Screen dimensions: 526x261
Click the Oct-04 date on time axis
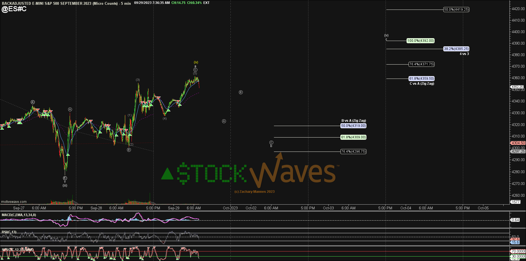click(x=406, y=208)
